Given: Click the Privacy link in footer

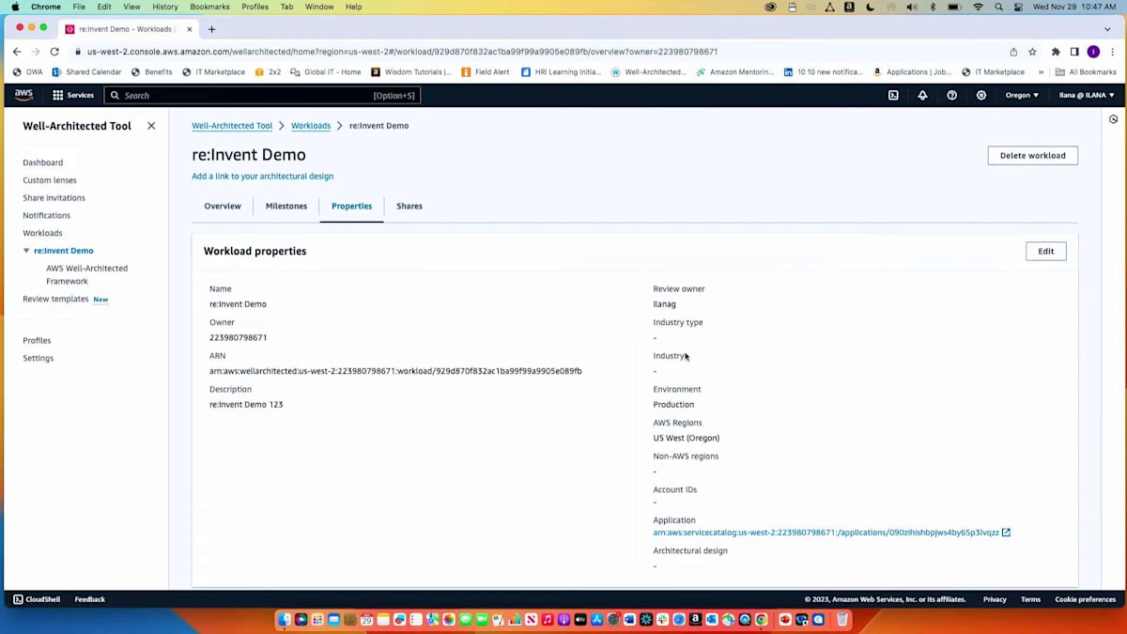Looking at the screenshot, I should [x=995, y=599].
